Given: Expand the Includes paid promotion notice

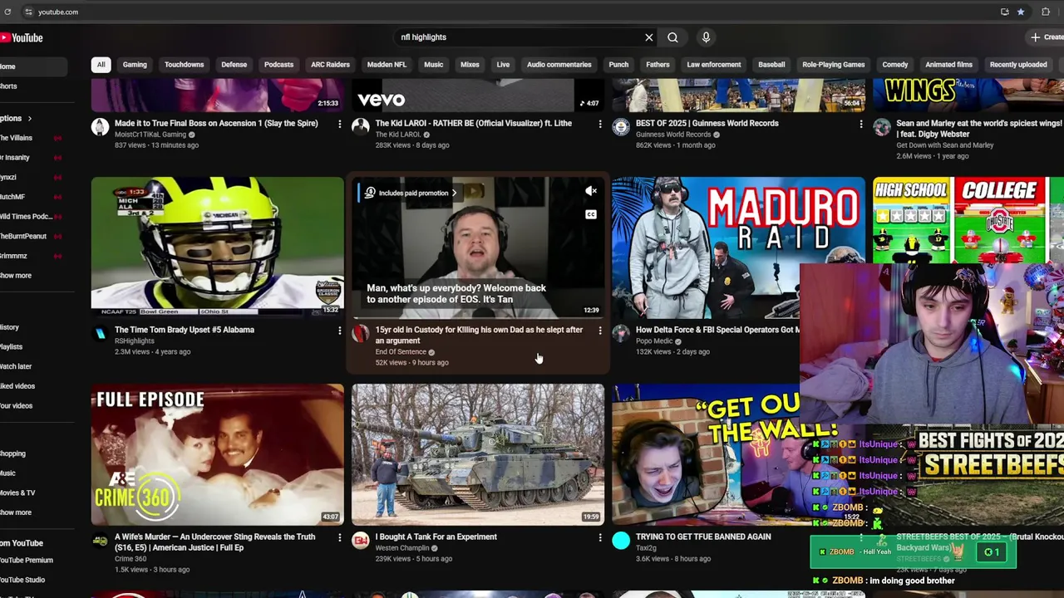Looking at the screenshot, I should click(411, 193).
